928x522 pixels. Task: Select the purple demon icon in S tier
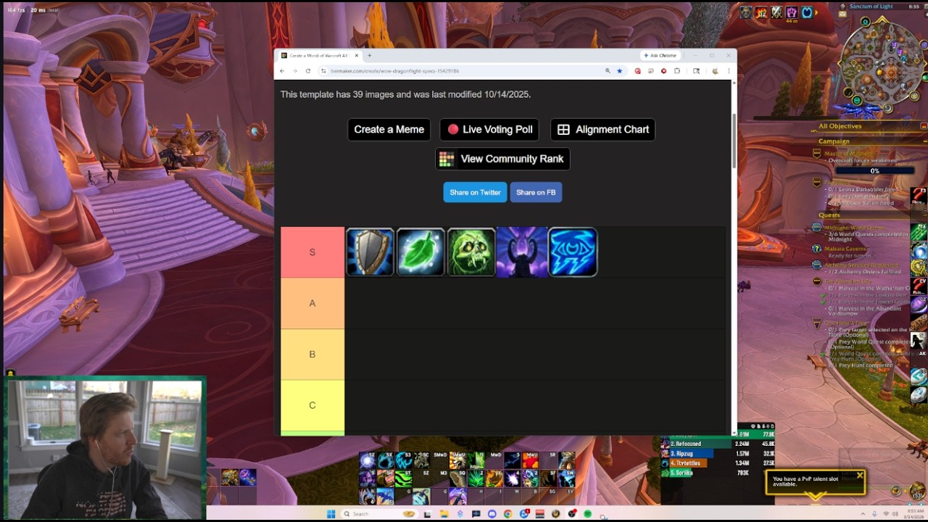coord(522,252)
